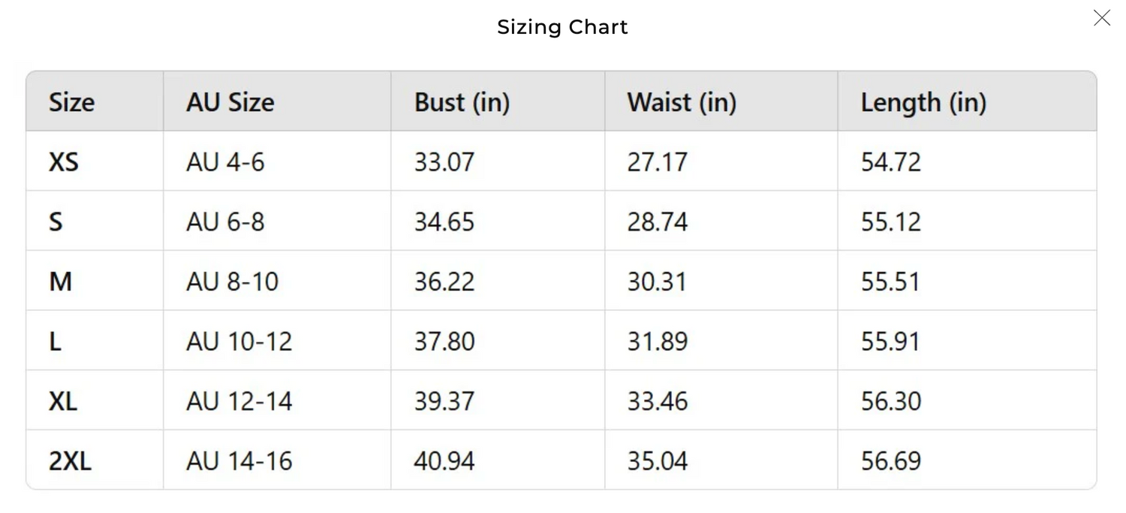Select the S size row label

tap(56, 222)
